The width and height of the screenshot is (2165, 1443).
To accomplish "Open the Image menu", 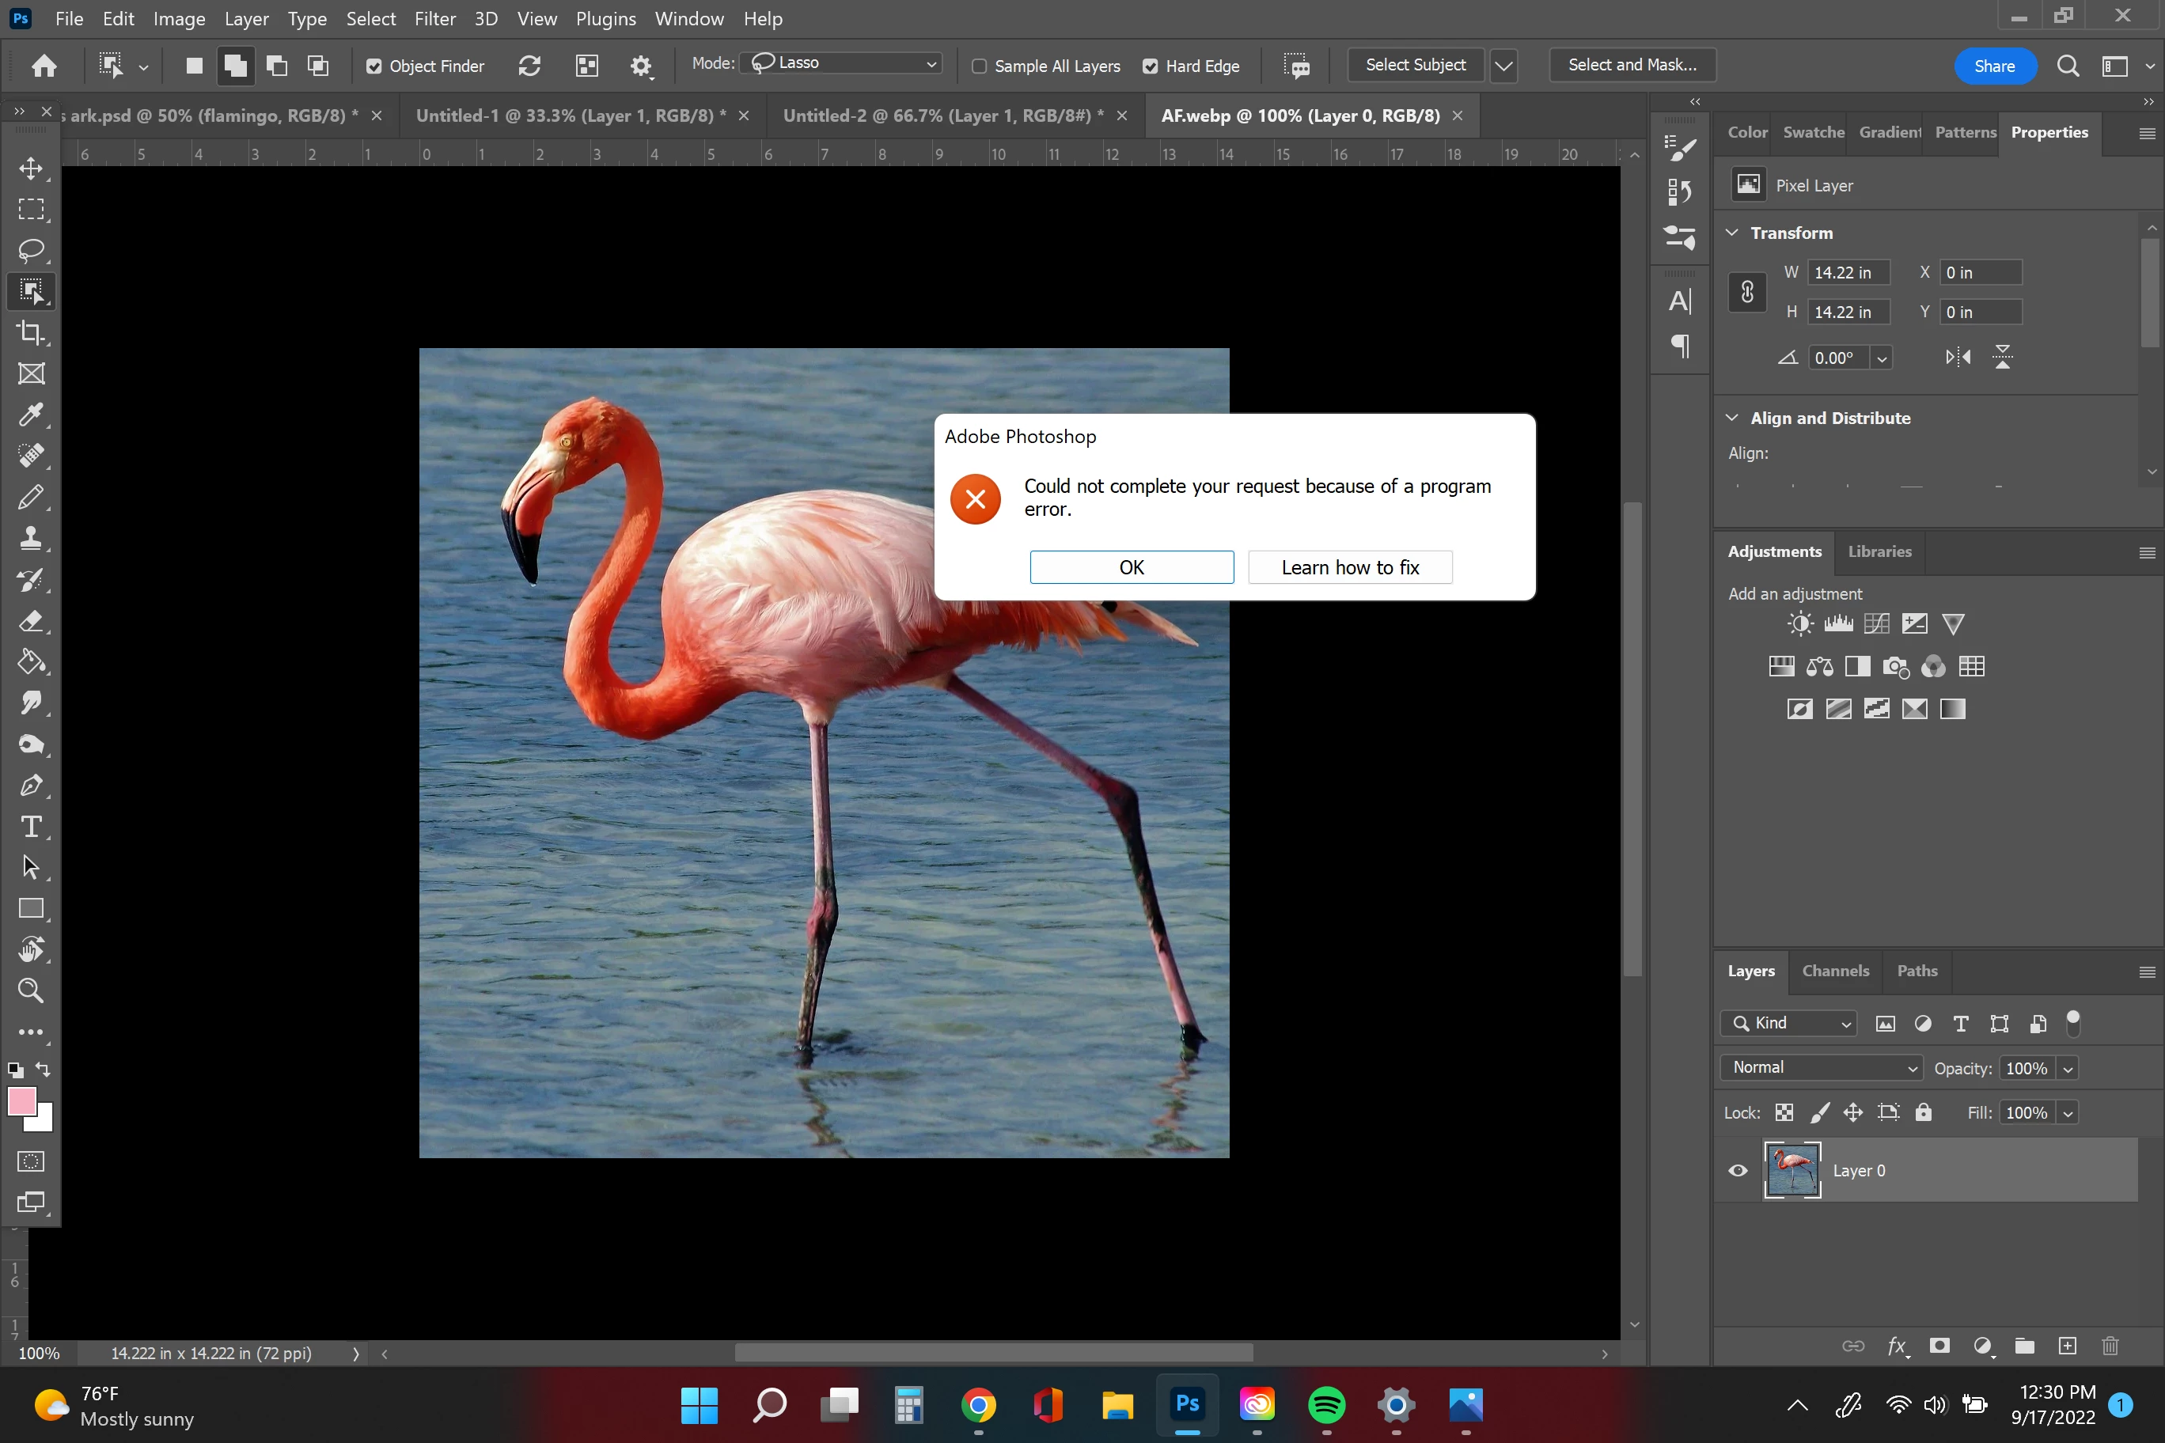I will [179, 18].
